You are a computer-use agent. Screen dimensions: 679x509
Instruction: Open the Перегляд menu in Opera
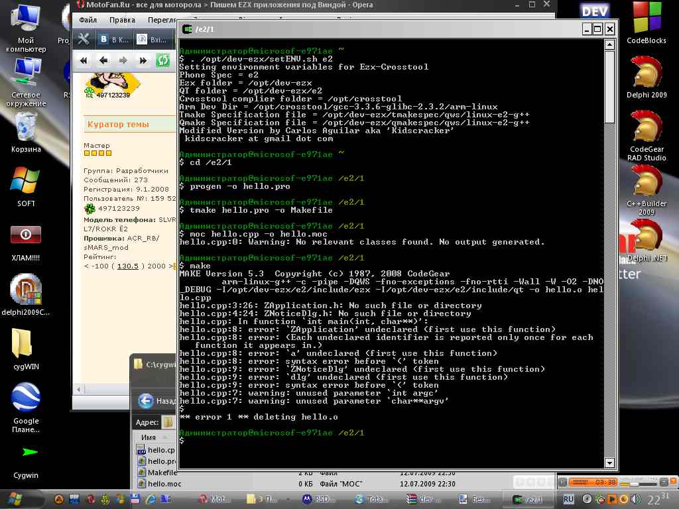click(x=162, y=20)
